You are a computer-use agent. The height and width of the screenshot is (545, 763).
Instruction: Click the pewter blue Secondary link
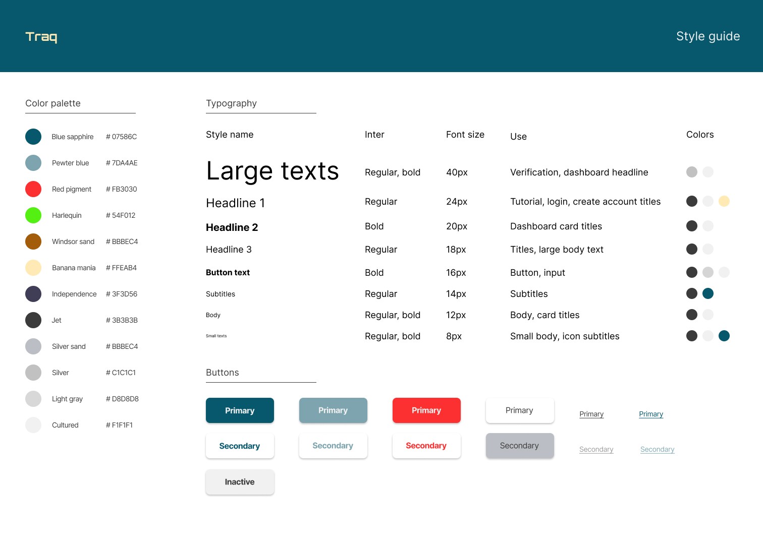click(658, 449)
